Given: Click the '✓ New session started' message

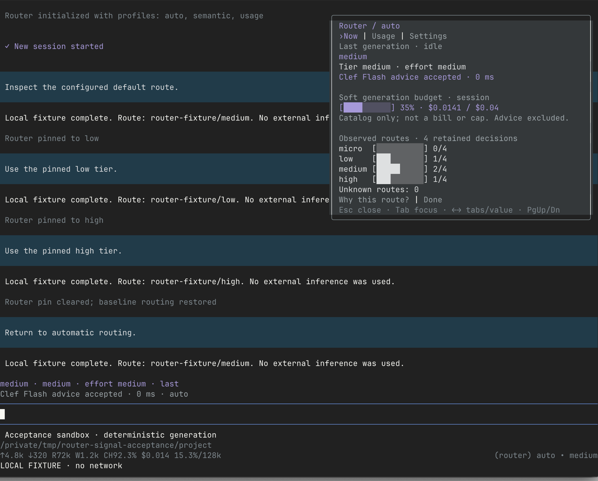Looking at the screenshot, I should coord(54,46).
